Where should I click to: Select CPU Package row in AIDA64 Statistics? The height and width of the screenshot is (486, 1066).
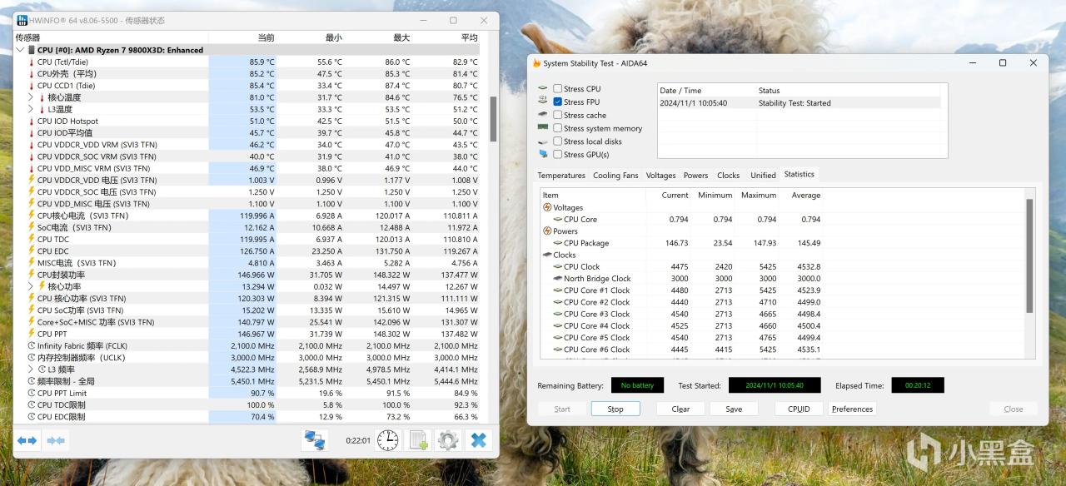coord(682,243)
